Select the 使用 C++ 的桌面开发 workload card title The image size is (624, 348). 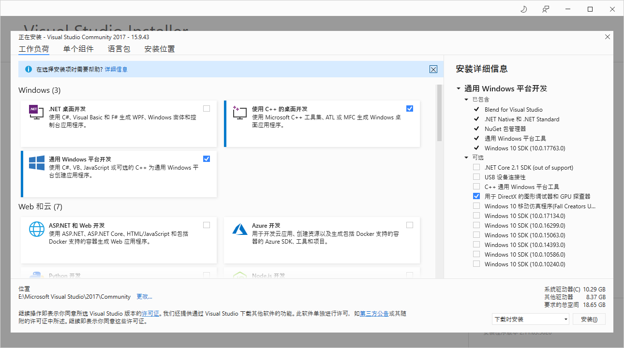[280, 109]
